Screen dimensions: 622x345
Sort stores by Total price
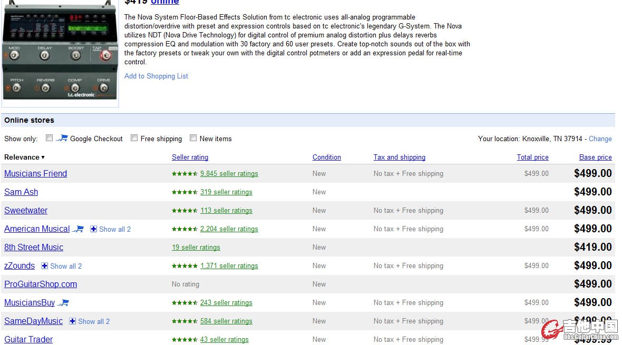(x=532, y=157)
